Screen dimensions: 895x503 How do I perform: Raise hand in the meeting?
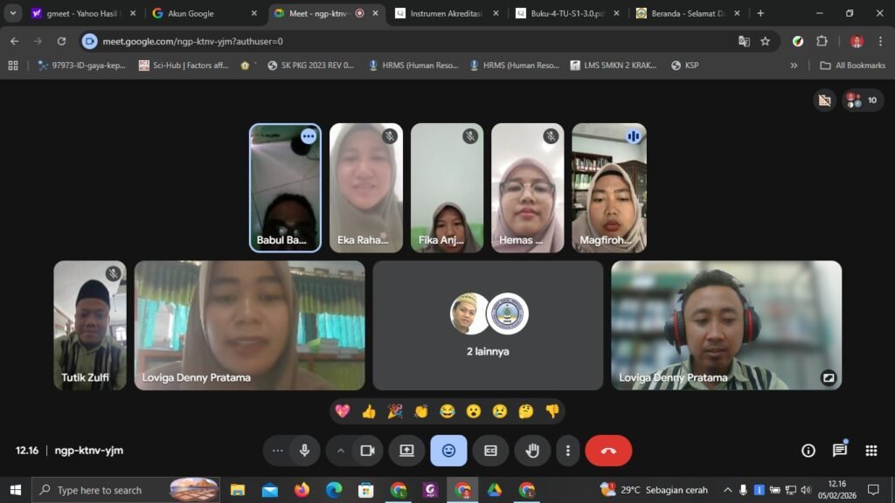click(x=532, y=451)
